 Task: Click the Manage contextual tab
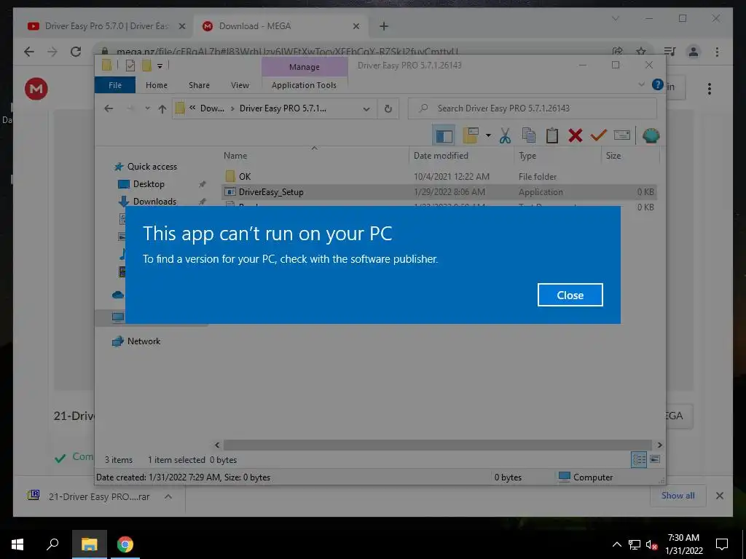(305, 67)
